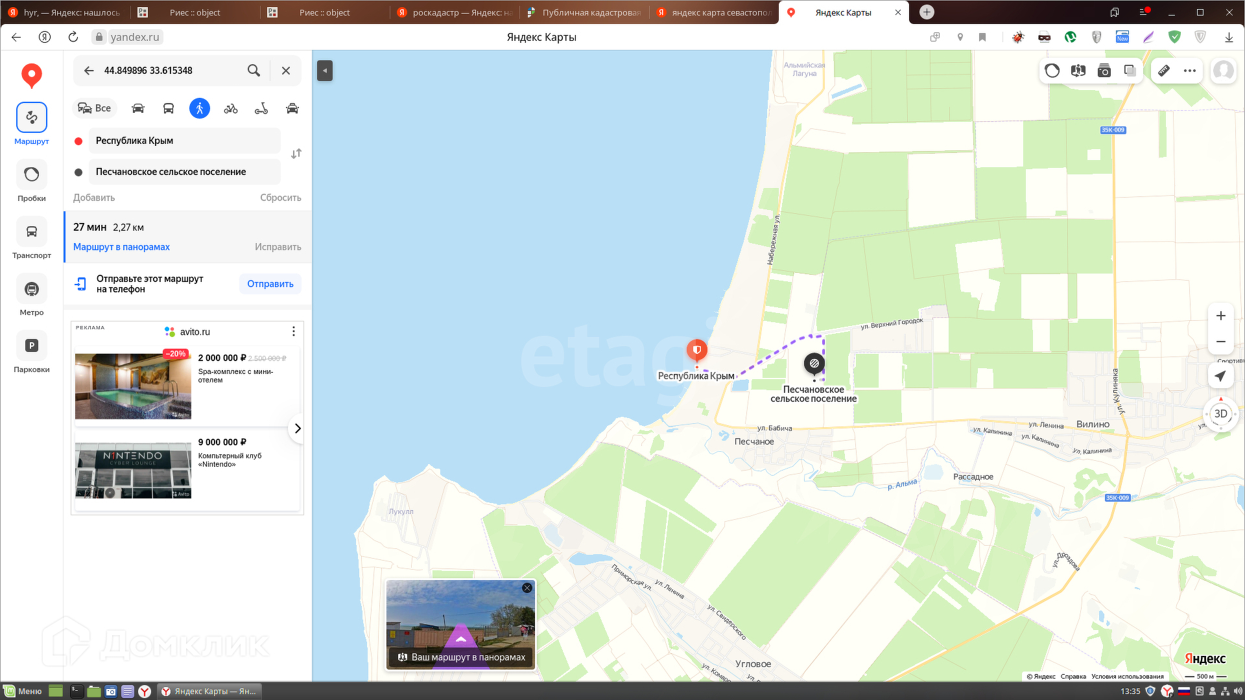Open the avito.ru ad options menu

tap(294, 331)
